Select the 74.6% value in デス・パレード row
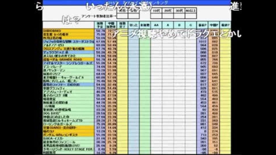 (x=100, y=67)
